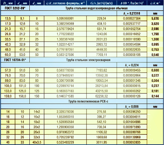Select the value 7193,82
Image resolution: width=164 pixels, height=145 pixels.
(x=101, y=70)
